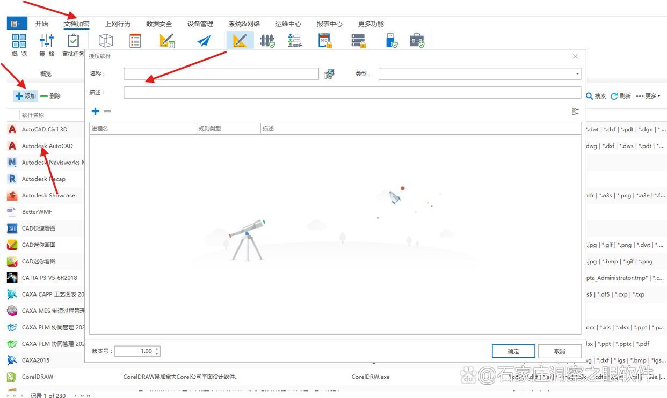
Task: Click the briefcase shield ribbon icon
Action: tap(417, 41)
